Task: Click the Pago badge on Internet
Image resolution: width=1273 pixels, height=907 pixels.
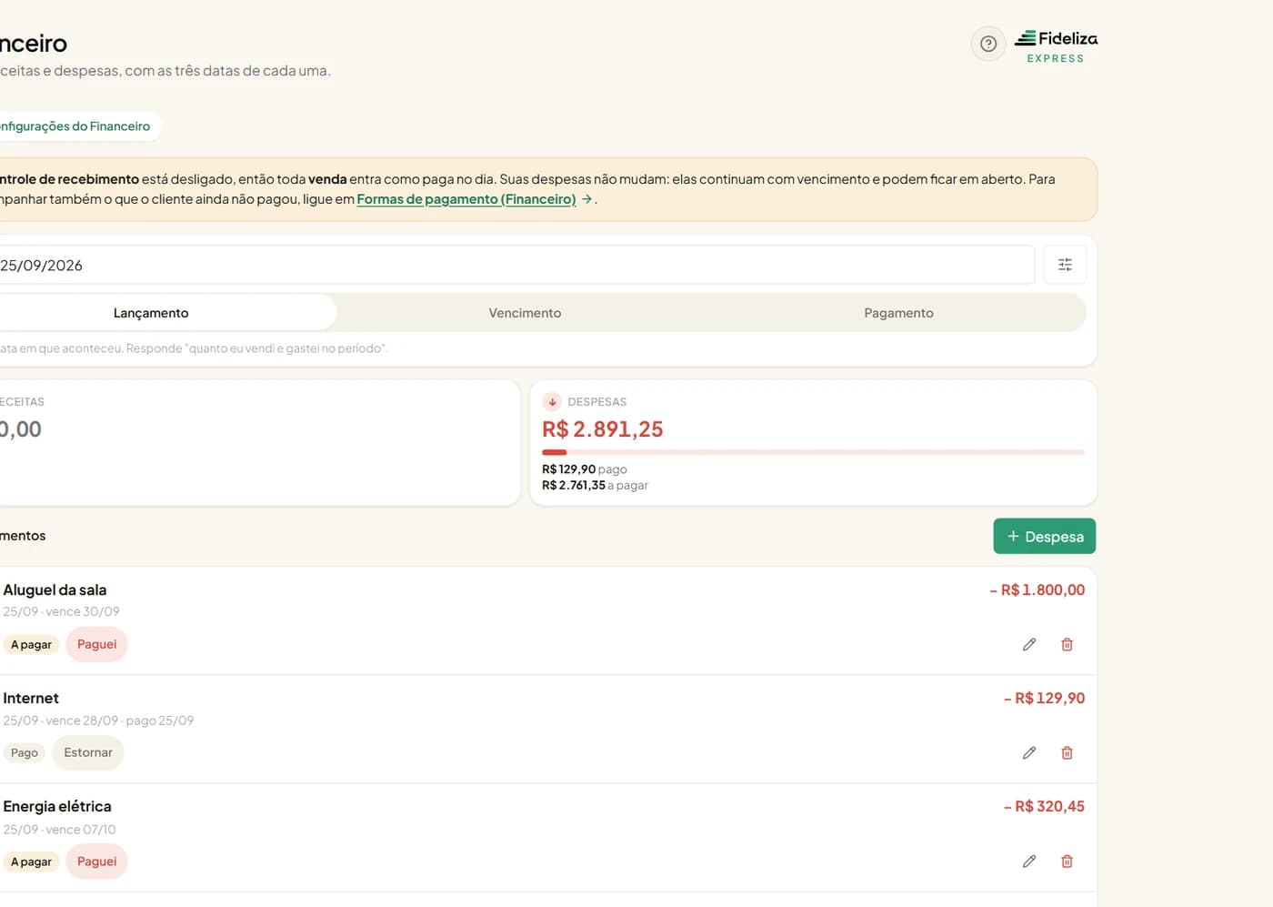Action: pyautogui.click(x=25, y=753)
